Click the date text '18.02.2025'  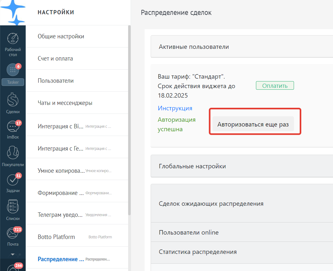173,95
